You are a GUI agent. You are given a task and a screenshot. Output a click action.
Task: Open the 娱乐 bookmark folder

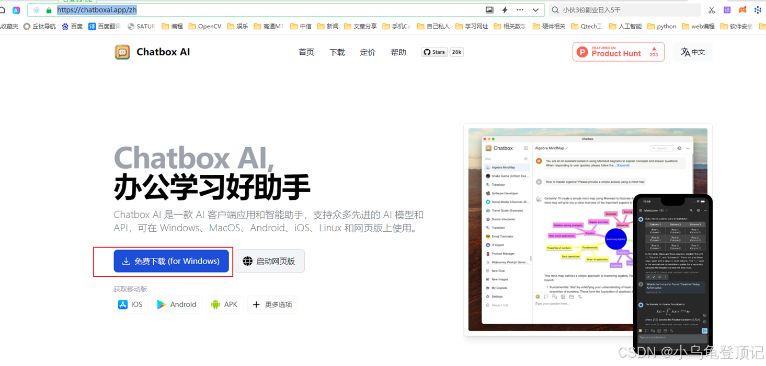click(x=238, y=26)
